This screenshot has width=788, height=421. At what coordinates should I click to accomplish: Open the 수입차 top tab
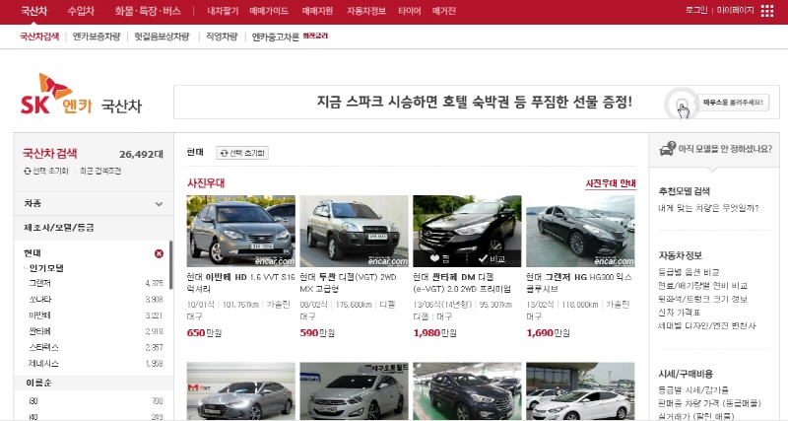81,11
